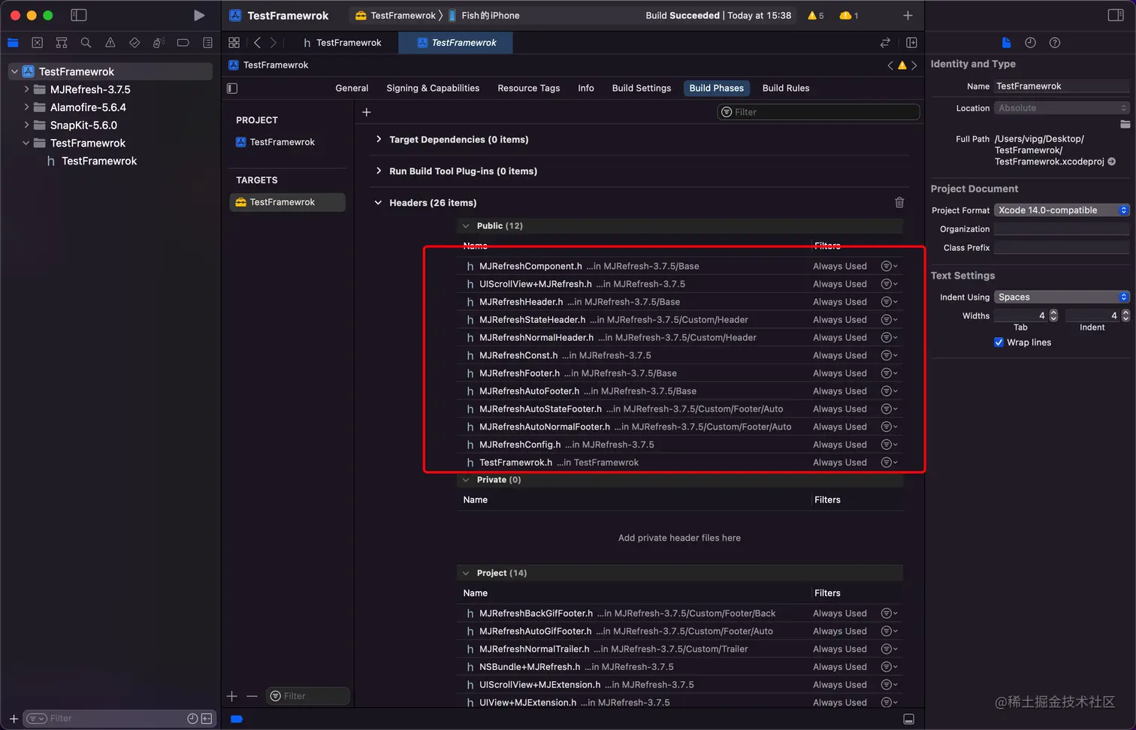Collapse the Project (14) group

pyautogui.click(x=466, y=573)
